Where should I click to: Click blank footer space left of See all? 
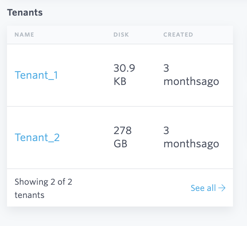136,188
